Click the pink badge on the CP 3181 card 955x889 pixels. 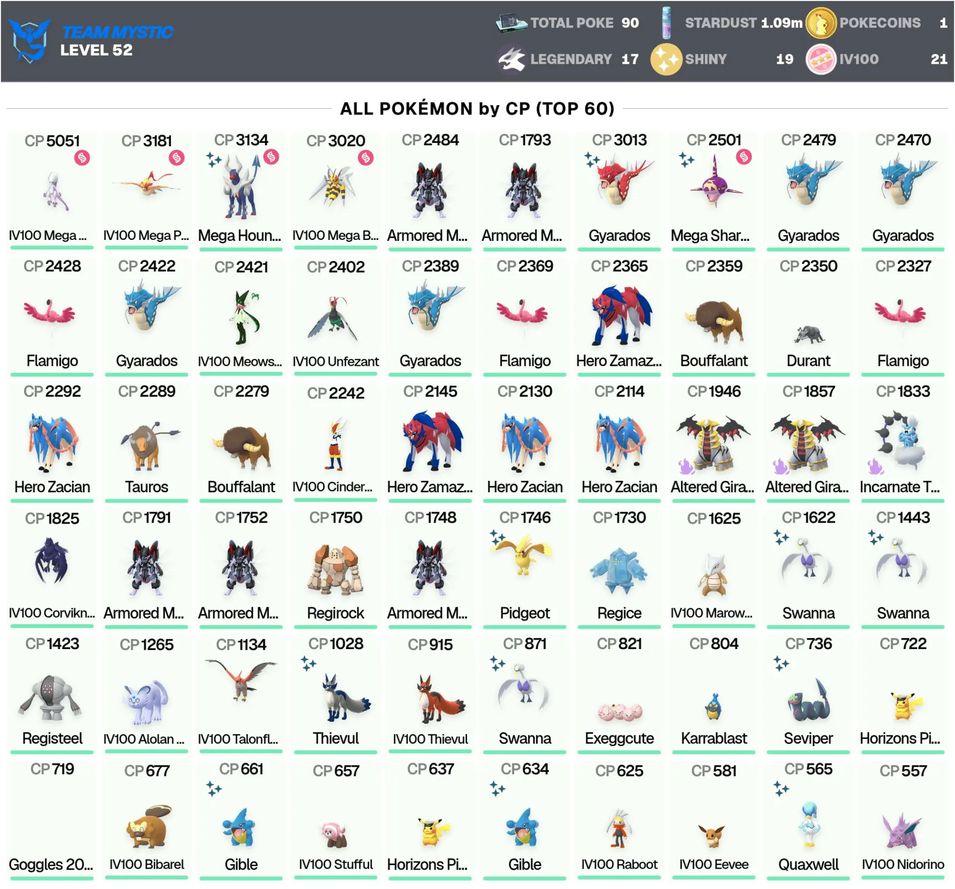pos(177,158)
